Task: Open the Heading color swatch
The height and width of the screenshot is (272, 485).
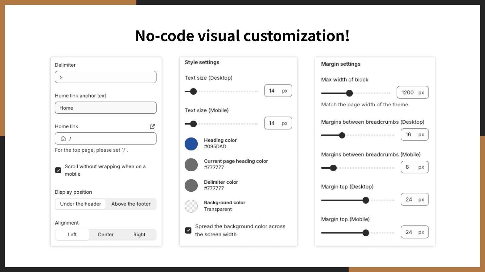Action: tap(191, 144)
